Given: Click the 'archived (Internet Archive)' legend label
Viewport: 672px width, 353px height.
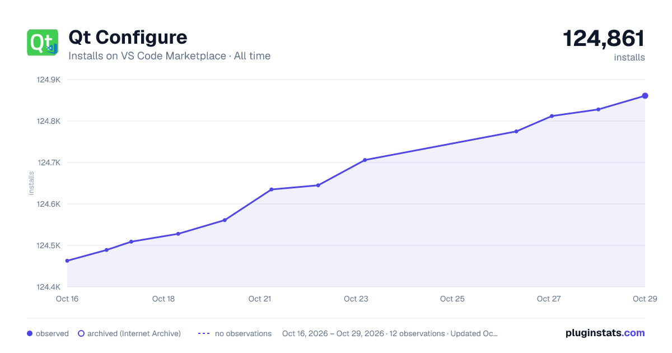Looking at the screenshot, I should pos(134,333).
